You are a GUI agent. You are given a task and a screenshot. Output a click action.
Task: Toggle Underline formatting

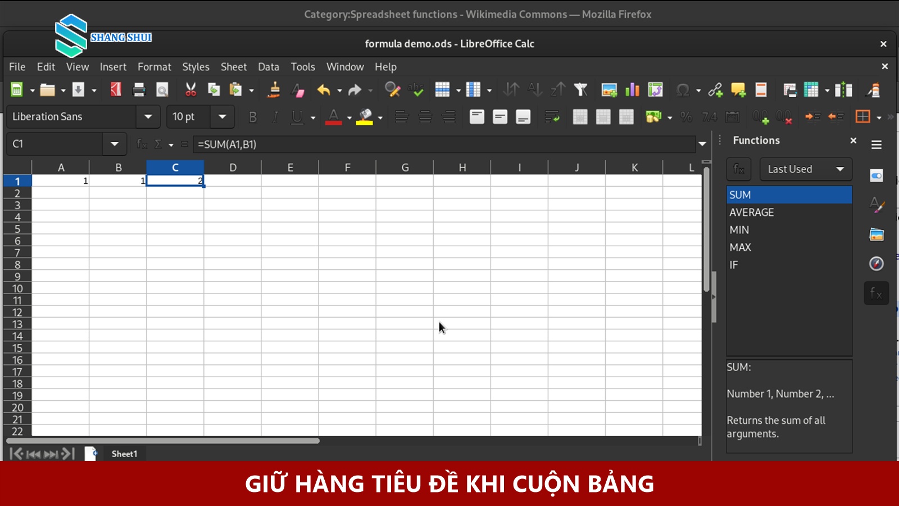(x=297, y=117)
